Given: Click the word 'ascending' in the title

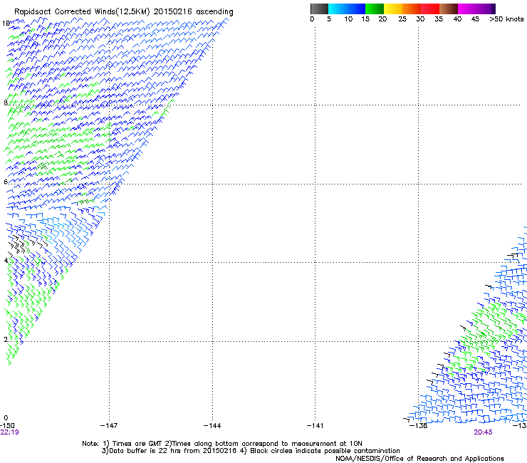Looking at the screenshot, I should coord(215,12).
